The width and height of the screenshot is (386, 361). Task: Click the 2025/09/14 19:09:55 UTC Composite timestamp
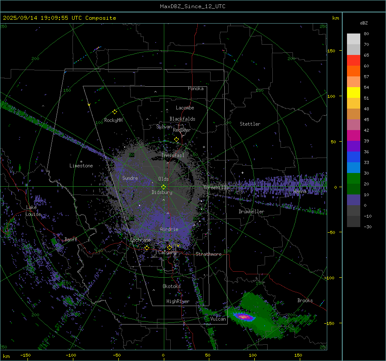pyautogui.click(x=59, y=18)
